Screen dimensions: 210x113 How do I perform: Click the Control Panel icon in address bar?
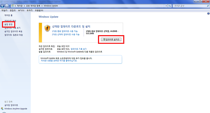13,6
